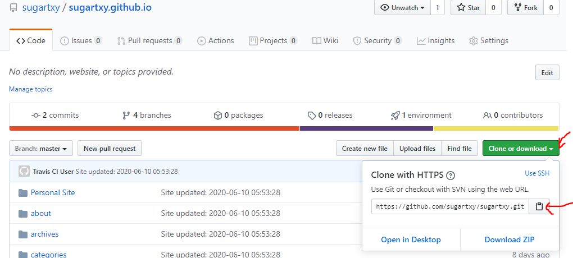Open the commit message on Personal Site row
The height and width of the screenshot is (258, 573).
(220, 193)
